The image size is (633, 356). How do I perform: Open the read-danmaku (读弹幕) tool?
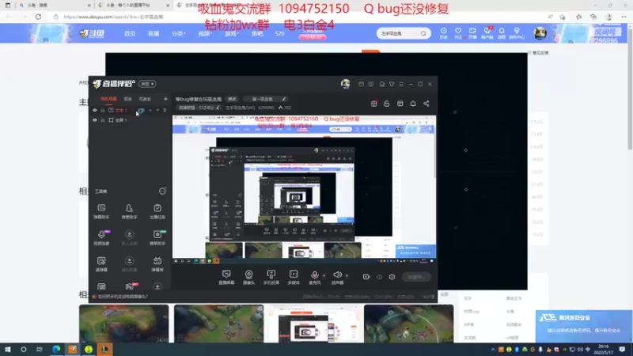[101, 264]
